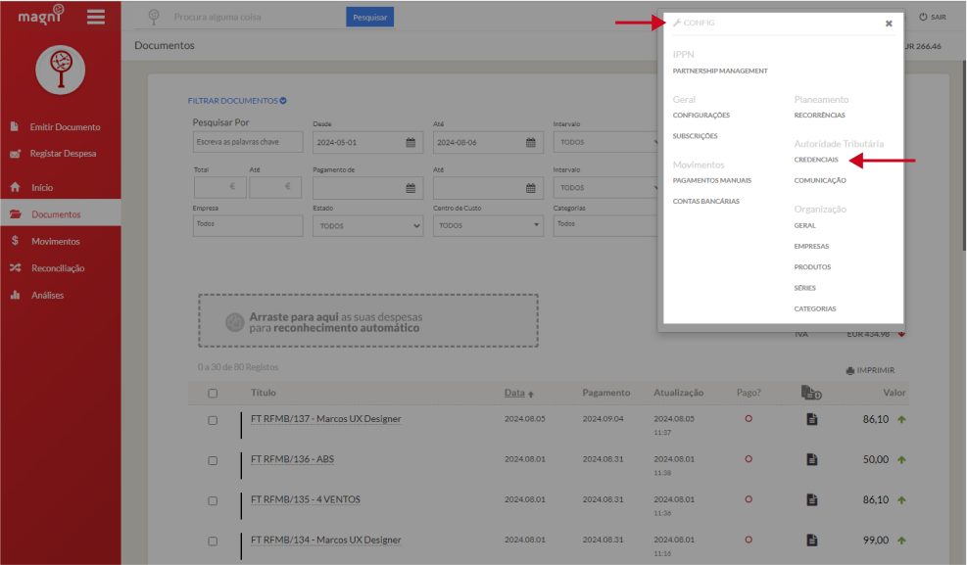
Task: Open FT RFMB/135 - 4 VENTOS link
Action: click(306, 499)
